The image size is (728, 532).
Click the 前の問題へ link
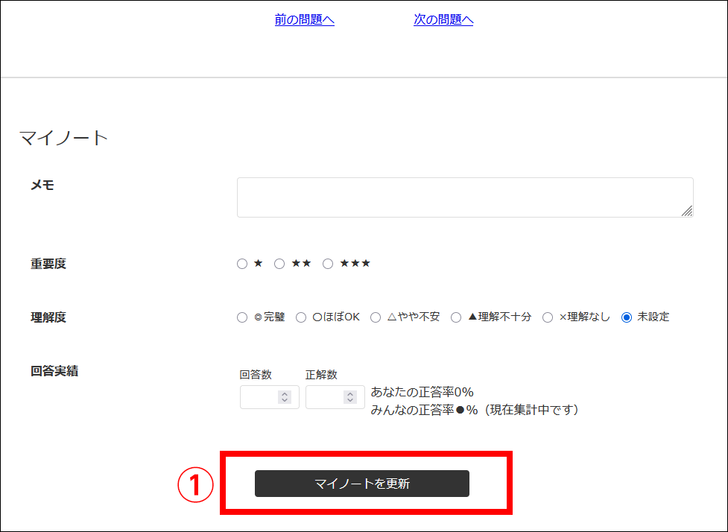coord(304,20)
